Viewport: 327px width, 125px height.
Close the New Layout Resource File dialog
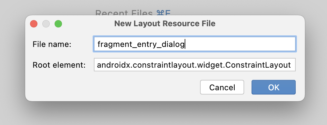(34, 24)
